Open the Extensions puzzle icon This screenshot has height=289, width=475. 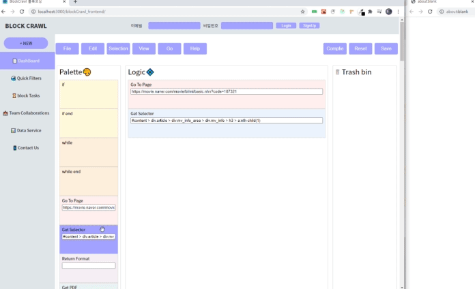tap(370, 12)
